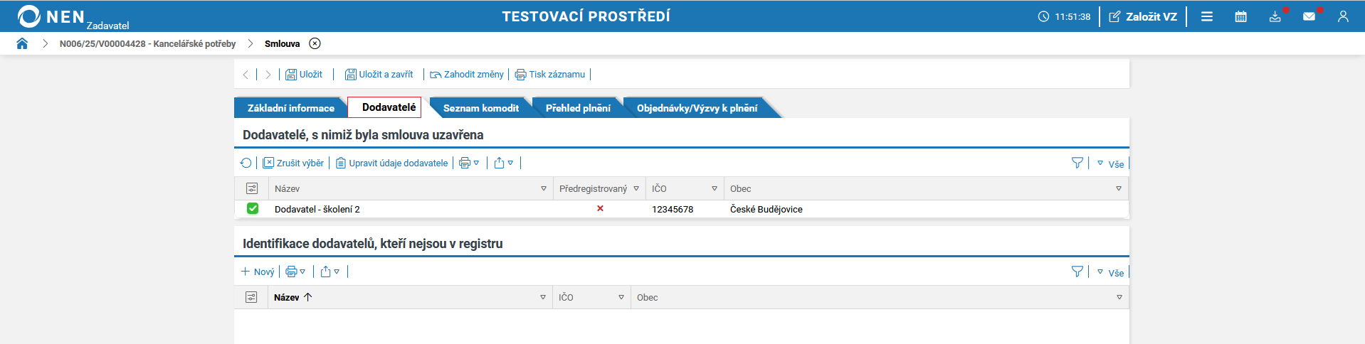Open breadcrumb N006/25/V00004428 - Kancelářské potřeby

(147, 43)
